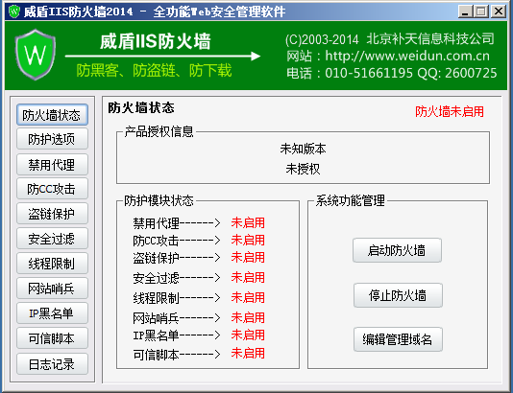Select the 禁用代理 sidebar button

pyautogui.click(x=52, y=165)
